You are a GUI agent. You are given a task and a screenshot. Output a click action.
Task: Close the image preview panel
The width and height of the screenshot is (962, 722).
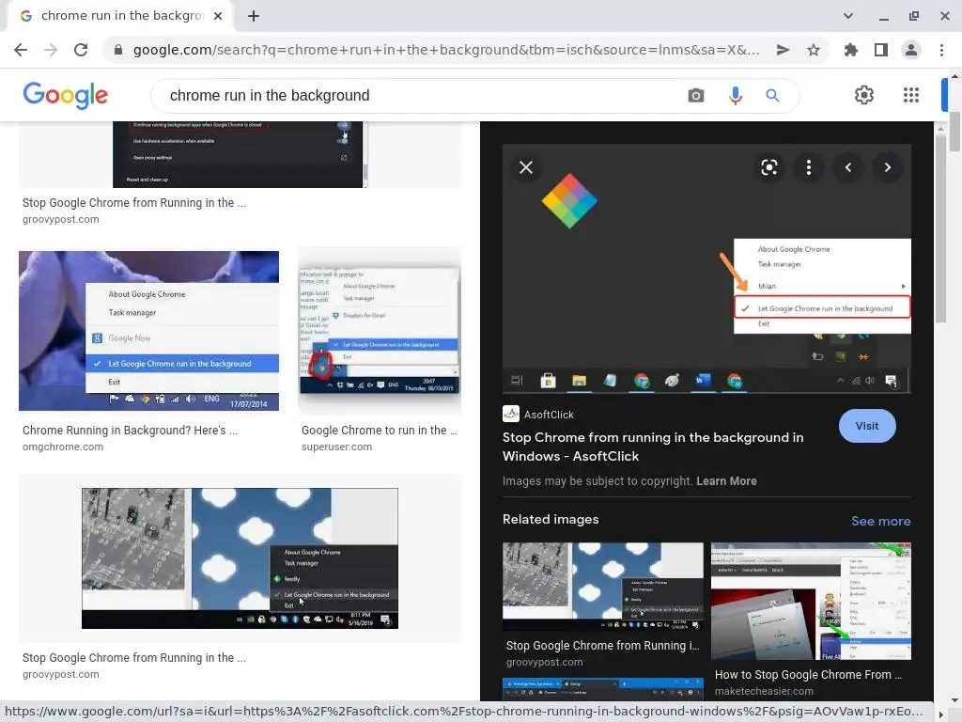[526, 167]
